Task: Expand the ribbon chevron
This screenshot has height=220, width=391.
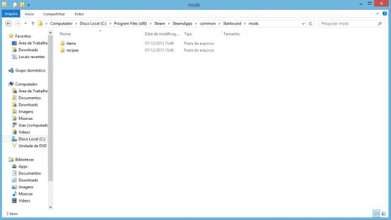Action: coord(378,13)
